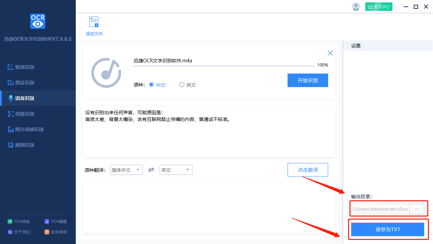Select 截图识别 in the sidebar

(x=38, y=145)
